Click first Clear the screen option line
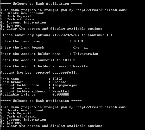 [x=51, y=29]
